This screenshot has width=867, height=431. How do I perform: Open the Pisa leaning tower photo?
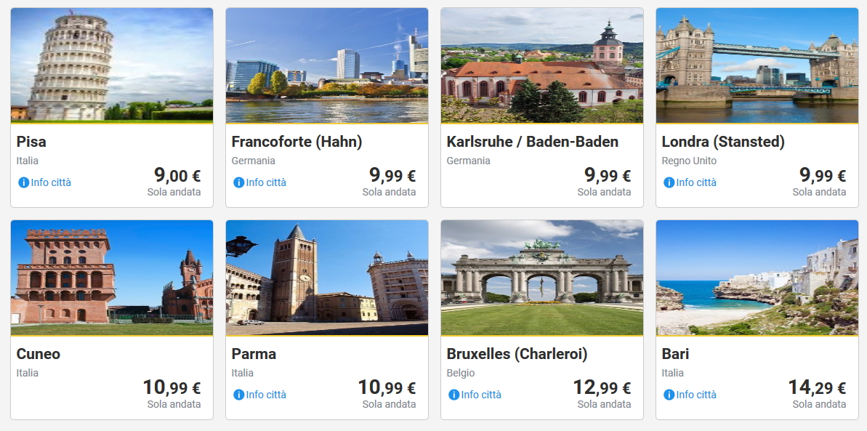tap(112, 65)
